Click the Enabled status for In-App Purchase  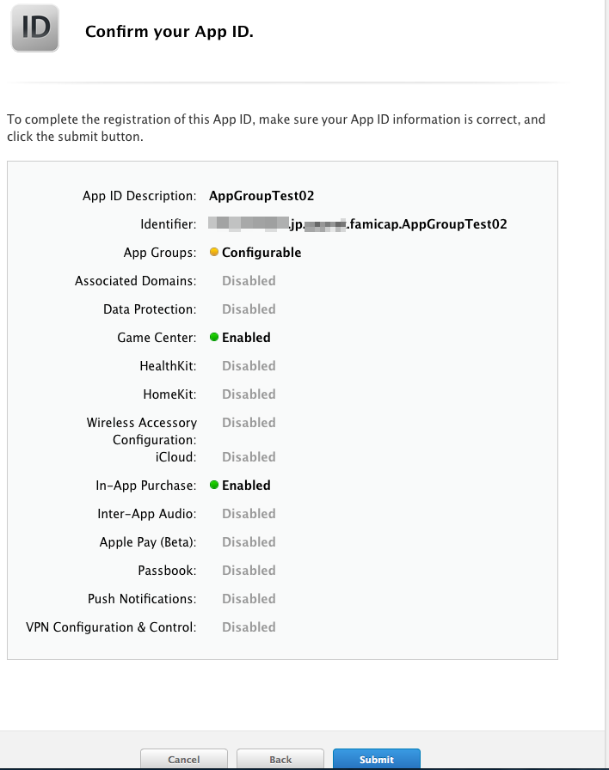pyautogui.click(x=246, y=486)
